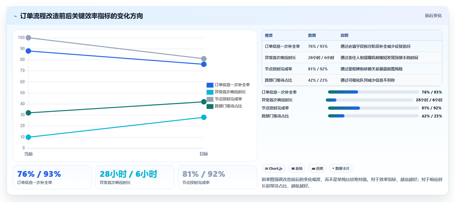Image resolution: width=455 pixels, height=202 pixels.
Task: Click the 通过里程碑和依赖关系暴露前置风险 description
Action: click(x=372, y=69)
